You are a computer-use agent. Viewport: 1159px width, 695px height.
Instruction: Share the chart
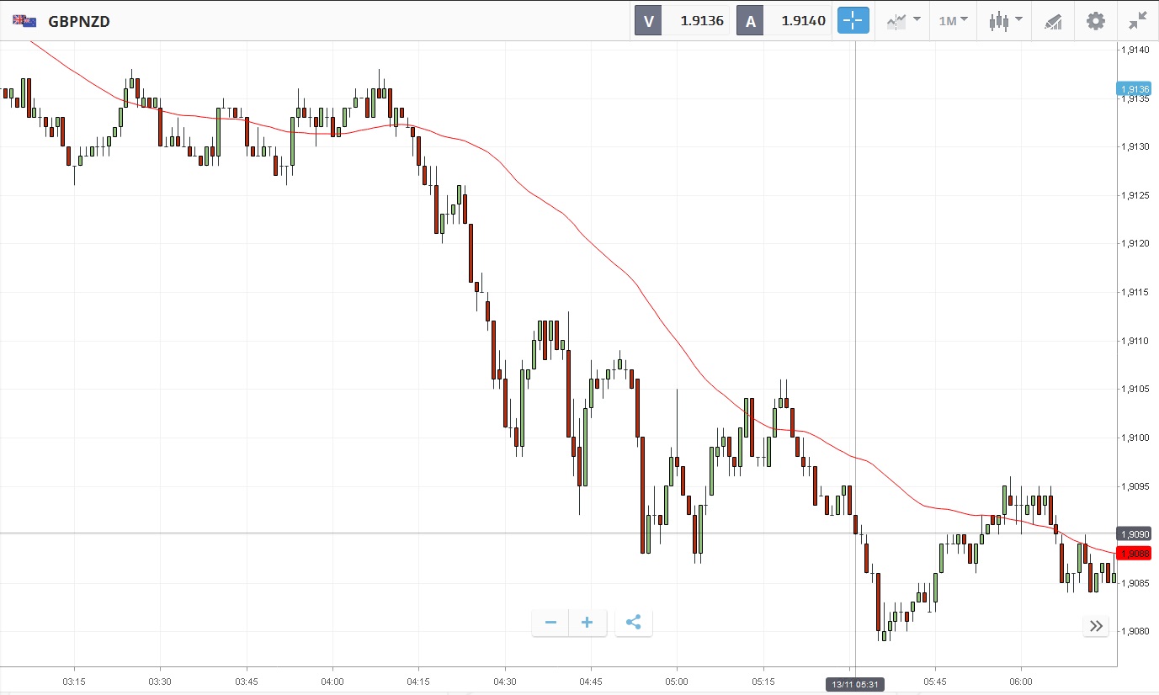(x=634, y=623)
